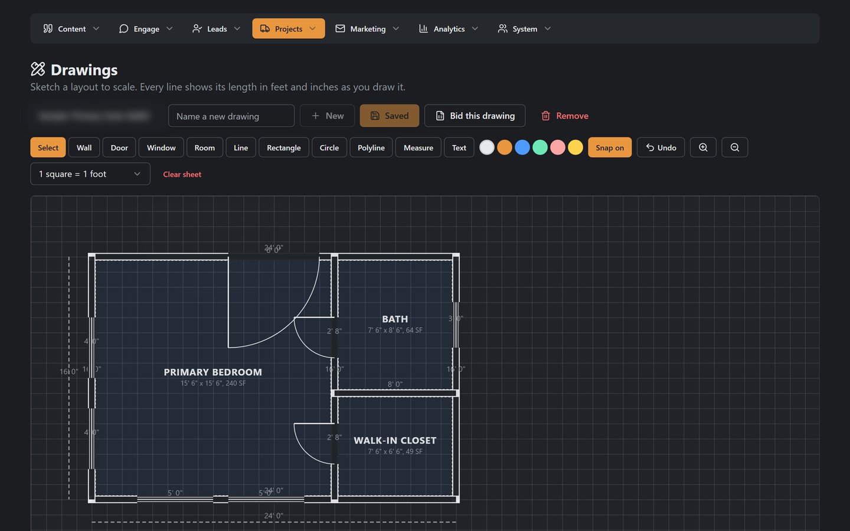Select the Circle tool button
The width and height of the screenshot is (850, 531).
click(x=329, y=147)
